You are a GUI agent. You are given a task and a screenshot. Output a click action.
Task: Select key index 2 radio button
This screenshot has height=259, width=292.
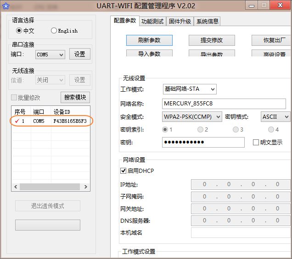pyautogui.click(x=200, y=129)
